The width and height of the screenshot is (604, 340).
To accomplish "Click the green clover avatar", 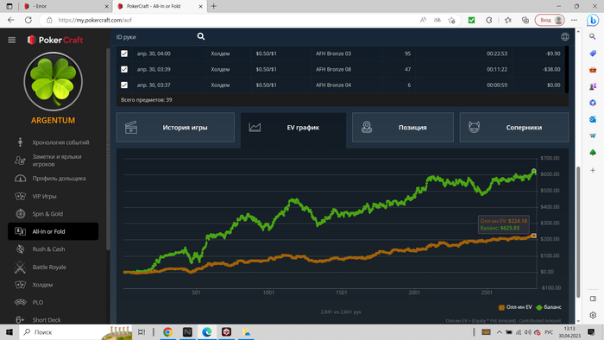I will [x=53, y=82].
